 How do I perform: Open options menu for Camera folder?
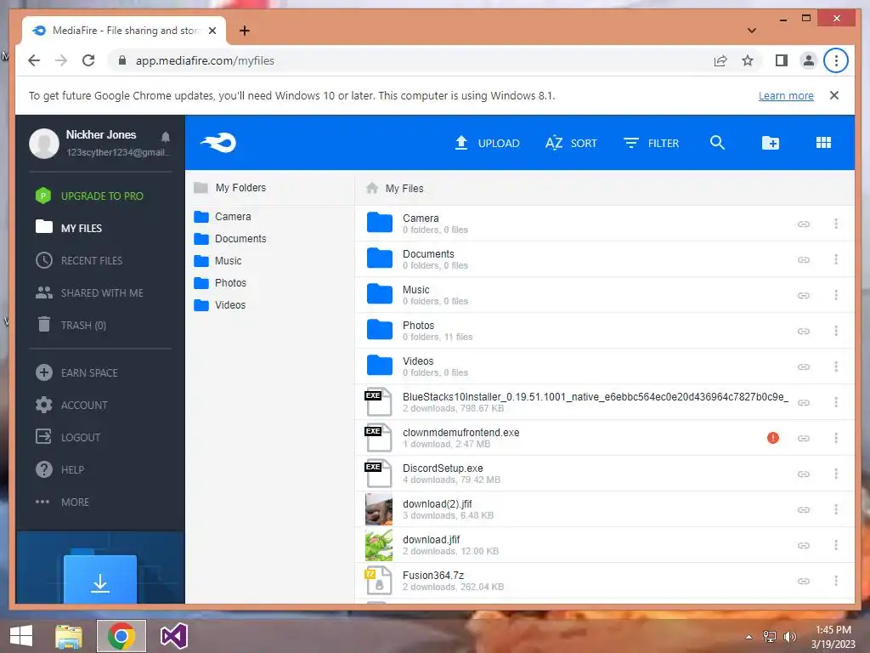836,224
